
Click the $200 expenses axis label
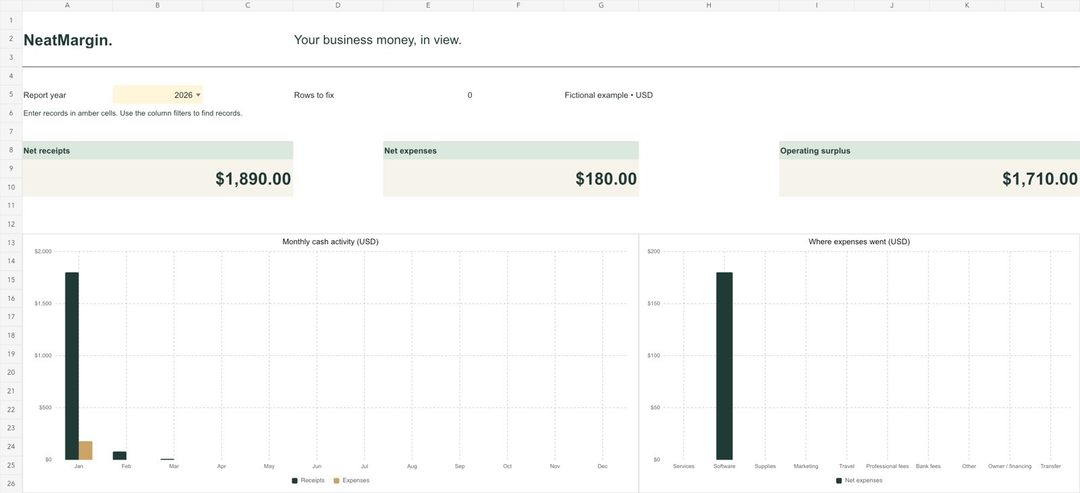(x=653, y=251)
